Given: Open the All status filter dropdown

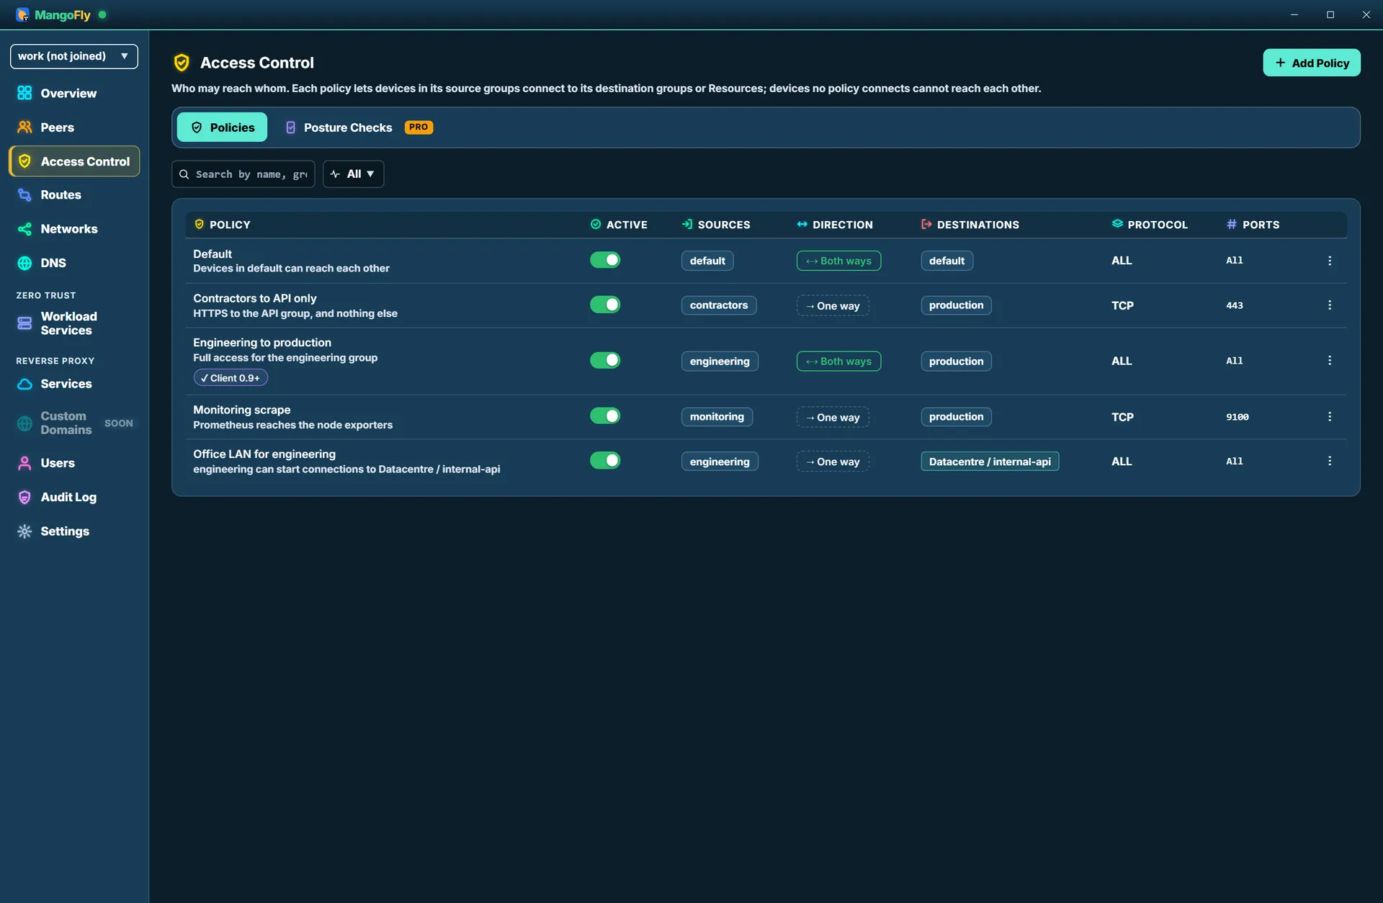Looking at the screenshot, I should click(x=353, y=174).
